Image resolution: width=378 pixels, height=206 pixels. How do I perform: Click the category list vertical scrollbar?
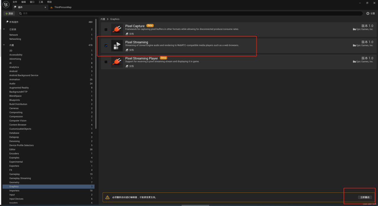tap(96, 74)
